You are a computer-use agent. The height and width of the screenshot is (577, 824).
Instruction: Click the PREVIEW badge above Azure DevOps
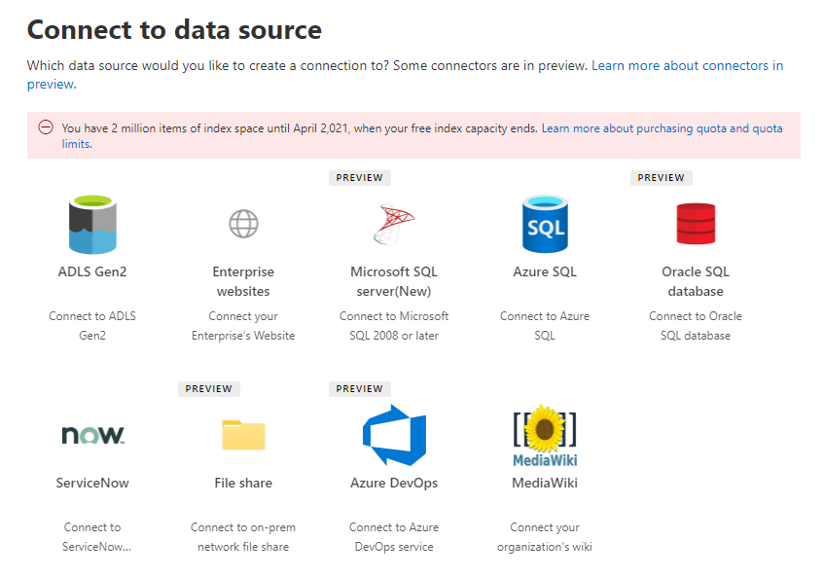tap(359, 388)
